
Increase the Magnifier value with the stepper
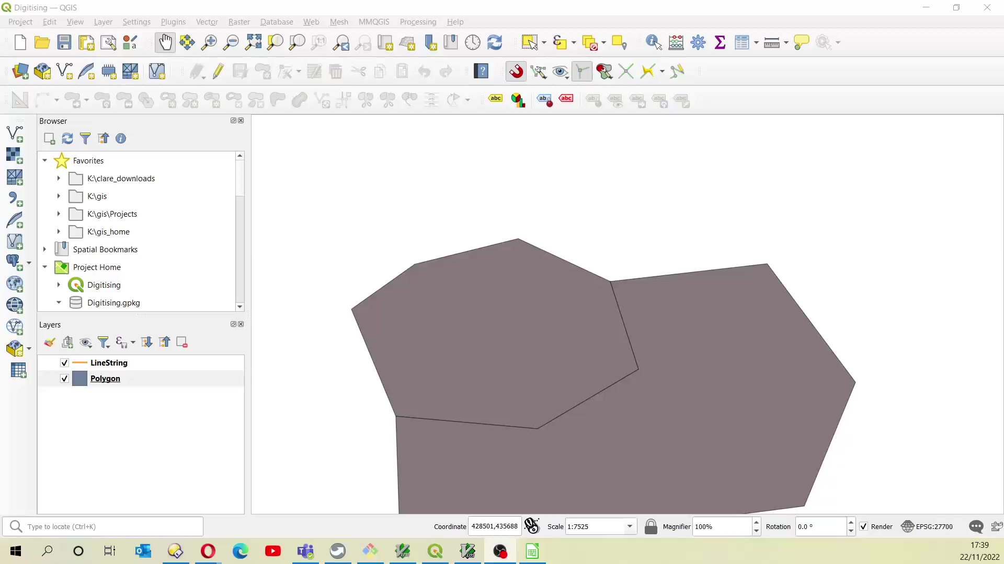coord(757,523)
